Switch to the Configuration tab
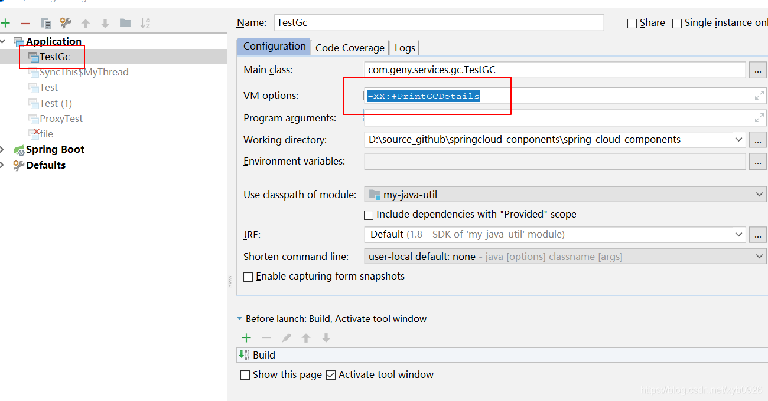This screenshot has height=401, width=768. click(274, 47)
